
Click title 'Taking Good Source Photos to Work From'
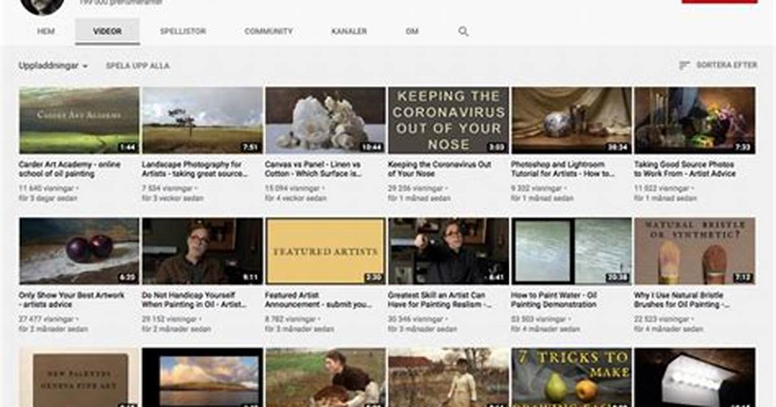(685, 169)
